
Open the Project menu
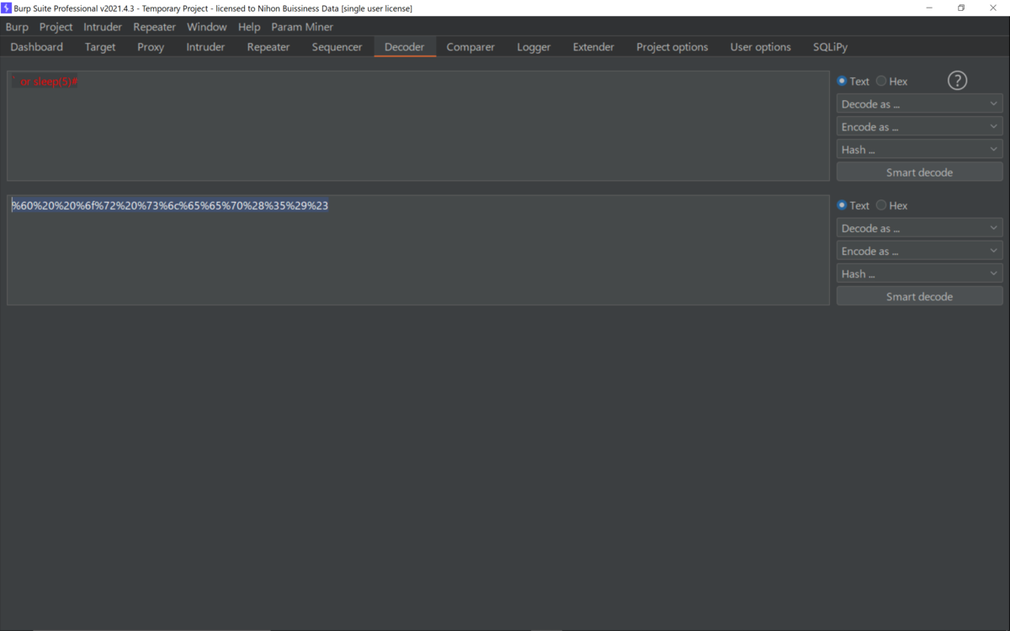pos(56,27)
